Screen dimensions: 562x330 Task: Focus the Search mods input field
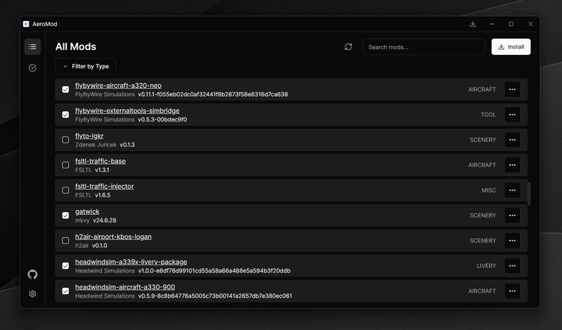click(x=424, y=47)
